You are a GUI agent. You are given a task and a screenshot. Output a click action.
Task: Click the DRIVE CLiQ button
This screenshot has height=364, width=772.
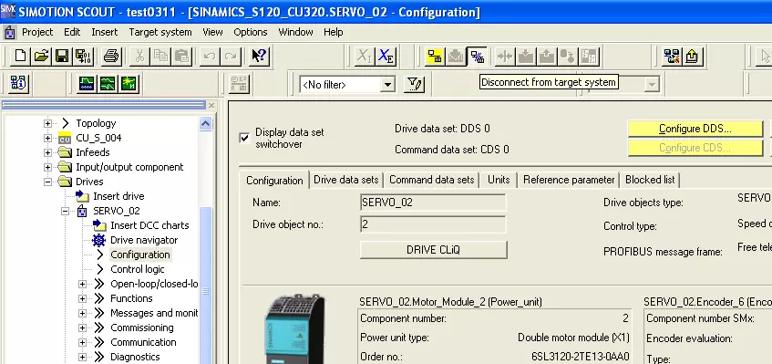[433, 250]
